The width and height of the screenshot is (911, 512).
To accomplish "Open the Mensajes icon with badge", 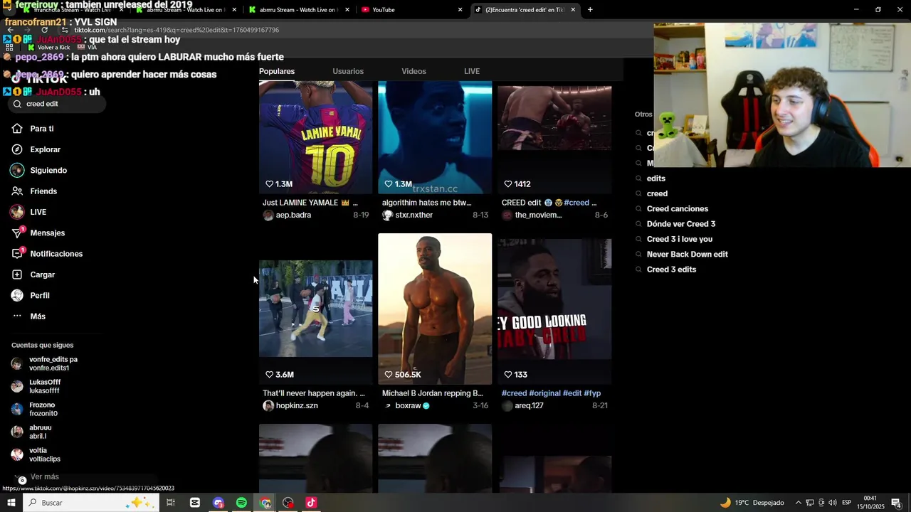I will click(18, 233).
